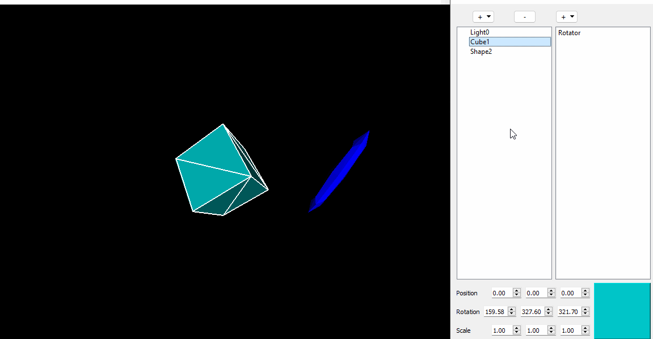Click the Position X stepper arrows

[x=516, y=293]
